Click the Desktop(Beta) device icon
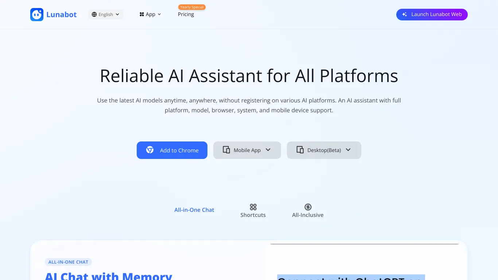This screenshot has width=498, height=280. pyautogui.click(x=300, y=150)
